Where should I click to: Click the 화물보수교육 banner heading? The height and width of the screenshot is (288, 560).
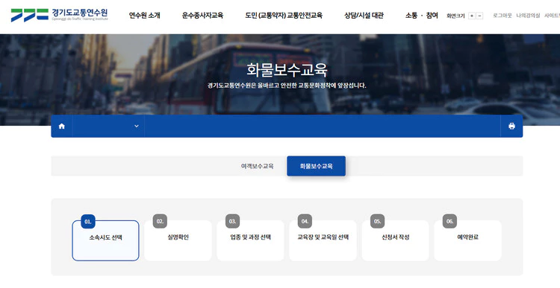287,70
